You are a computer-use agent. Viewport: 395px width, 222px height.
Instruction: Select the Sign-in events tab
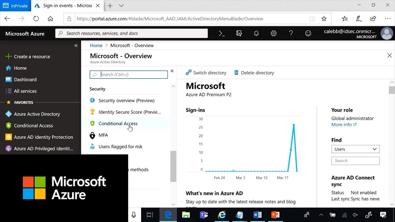pyautogui.click(x=67, y=6)
